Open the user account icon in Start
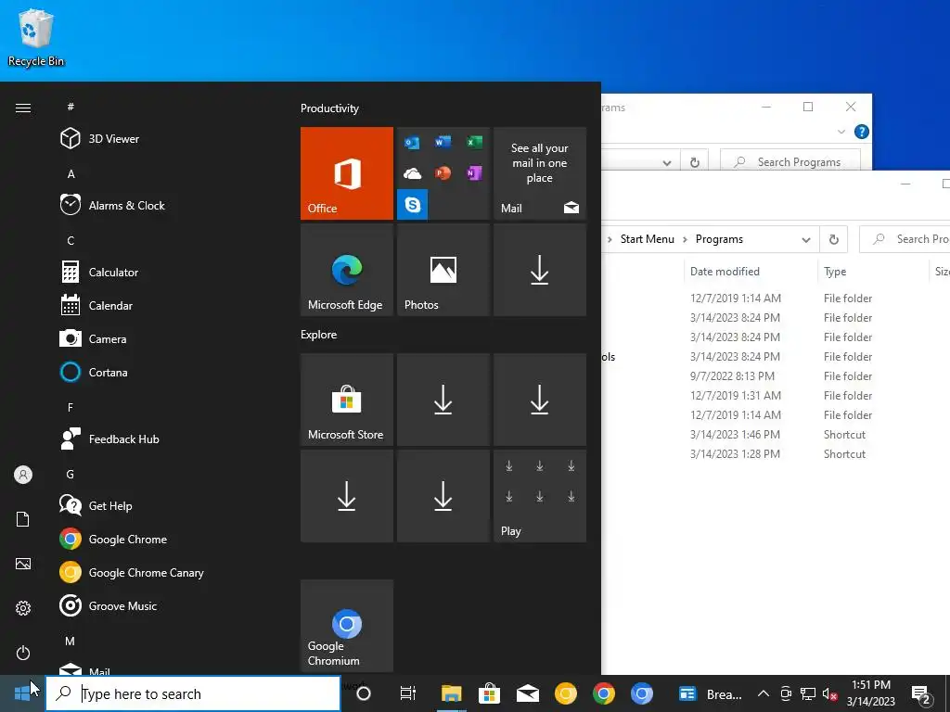Viewport: 950px width, 712px height. [x=23, y=475]
